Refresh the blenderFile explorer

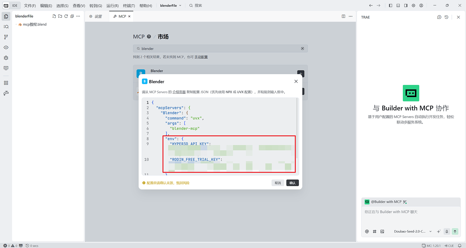[x=66, y=16]
